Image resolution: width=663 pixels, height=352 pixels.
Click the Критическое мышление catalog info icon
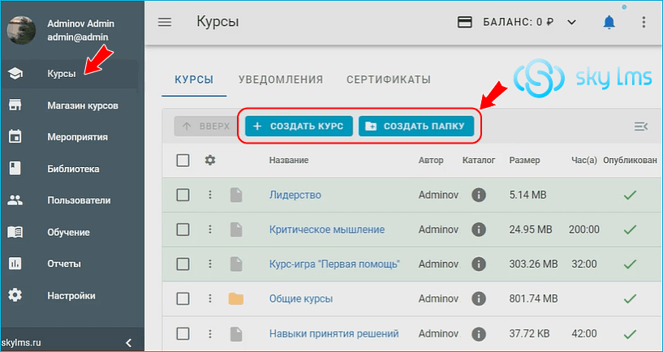[x=479, y=230]
